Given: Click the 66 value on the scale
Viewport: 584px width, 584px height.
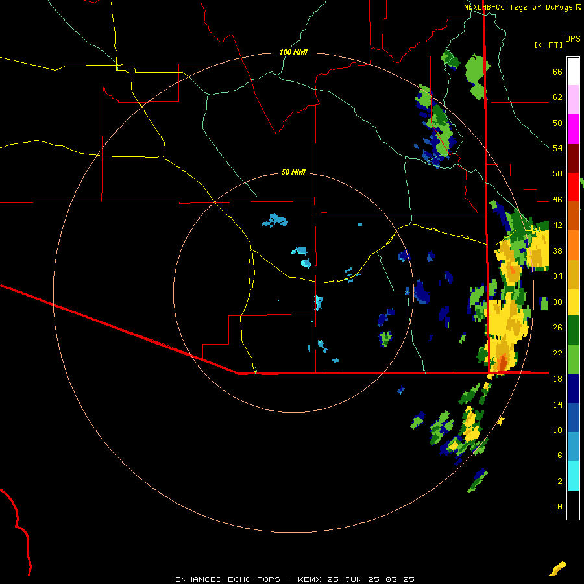Looking at the screenshot, I should pos(557,72).
